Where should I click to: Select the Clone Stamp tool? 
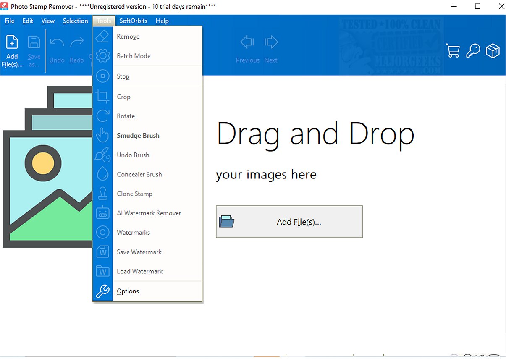[x=134, y=194]
